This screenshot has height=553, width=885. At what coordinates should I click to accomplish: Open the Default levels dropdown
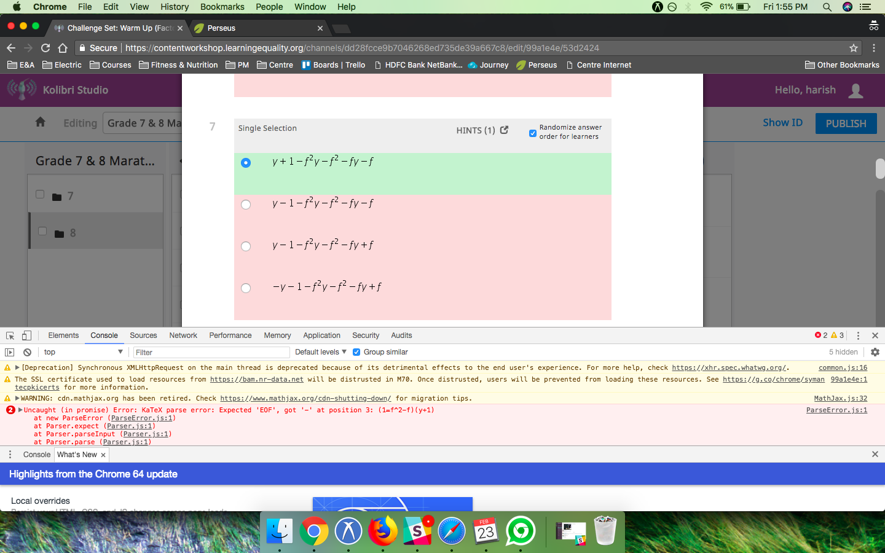pos(320,352)
